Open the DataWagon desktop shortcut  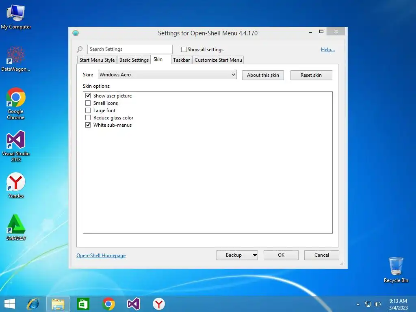[16, 59]
